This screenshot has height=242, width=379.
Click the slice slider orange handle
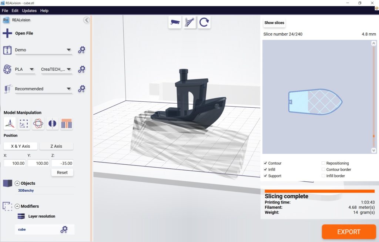coord(374,136)
